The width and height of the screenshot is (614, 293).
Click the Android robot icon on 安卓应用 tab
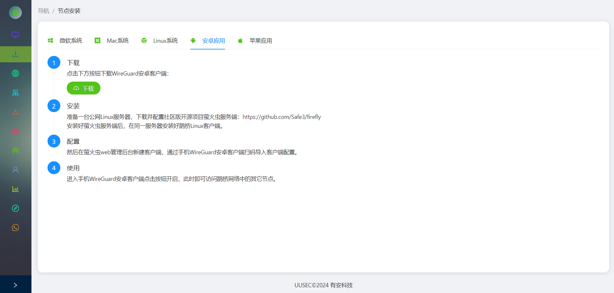(193, 40)
